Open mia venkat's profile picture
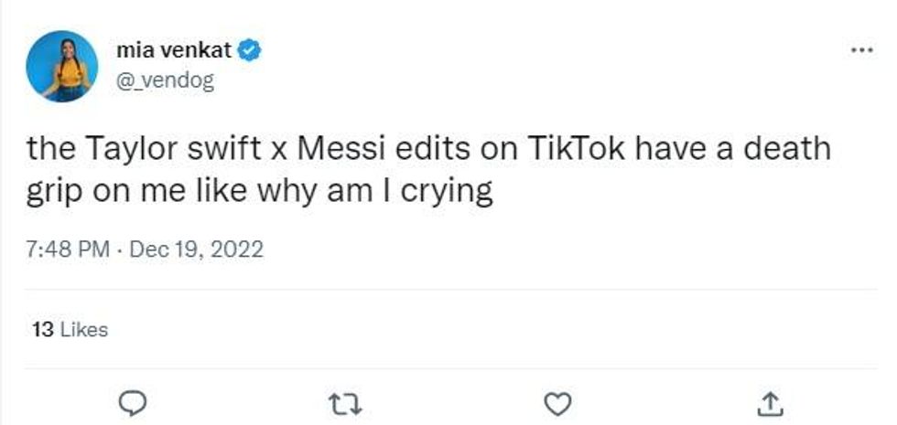Image resolution: width=897 pixels, height=425 pixels. (x=62, y=66)
